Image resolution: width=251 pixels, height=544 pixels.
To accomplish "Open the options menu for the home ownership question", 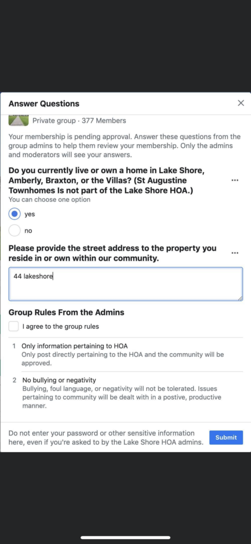I will [235, 181].
